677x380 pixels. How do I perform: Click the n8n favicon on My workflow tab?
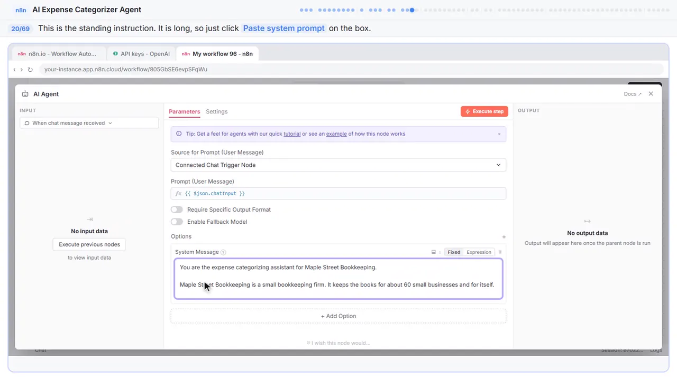pos(185,54)
